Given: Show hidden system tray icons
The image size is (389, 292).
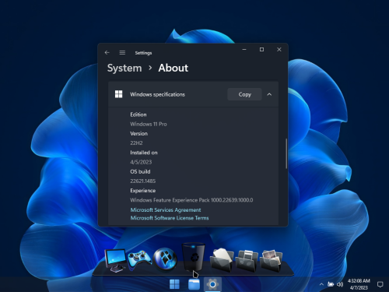Looking at the screenshot, I should click(x=321, y=284).
